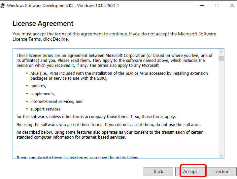Click the 'These license terms' paragraph

[x=115, y=61]
